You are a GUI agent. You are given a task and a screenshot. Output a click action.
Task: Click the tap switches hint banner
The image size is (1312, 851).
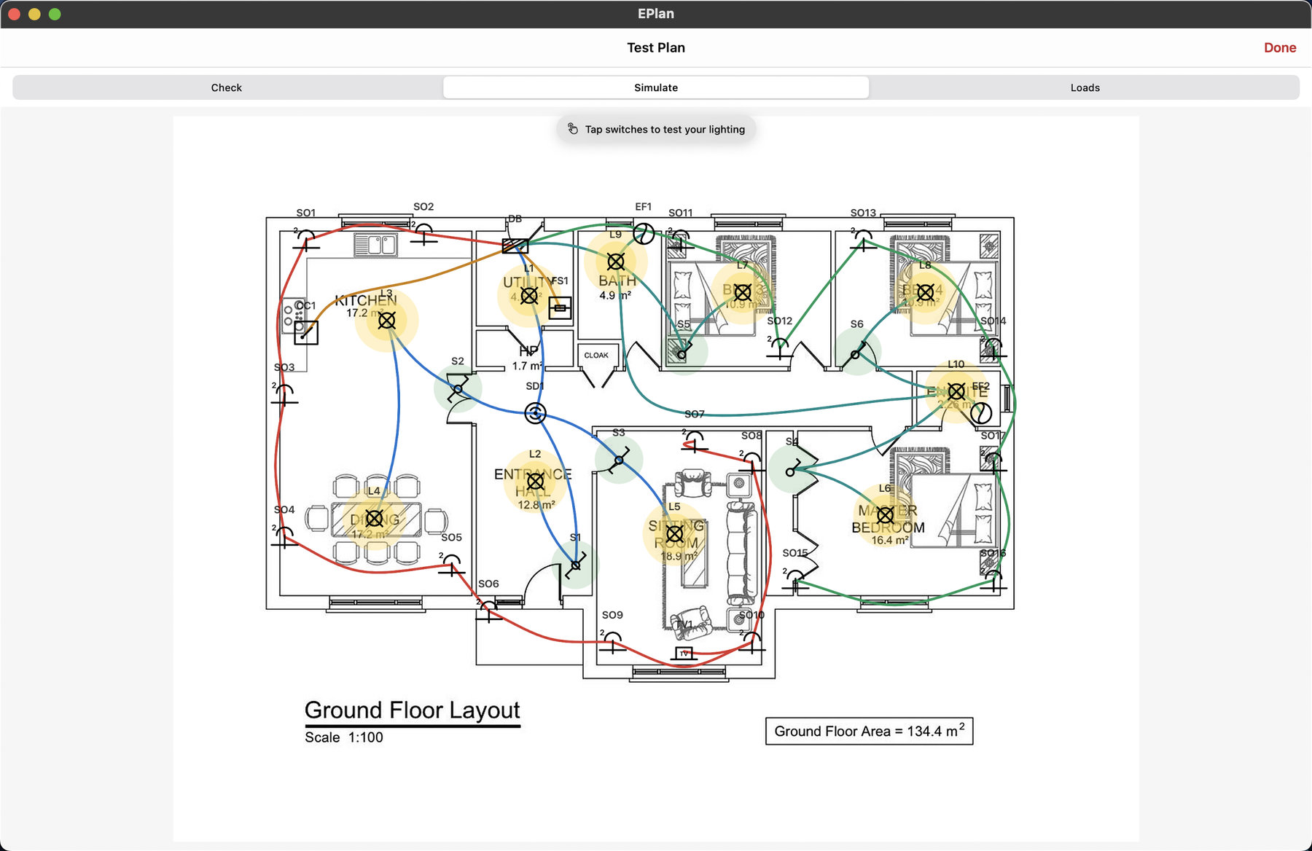(656, 130)
